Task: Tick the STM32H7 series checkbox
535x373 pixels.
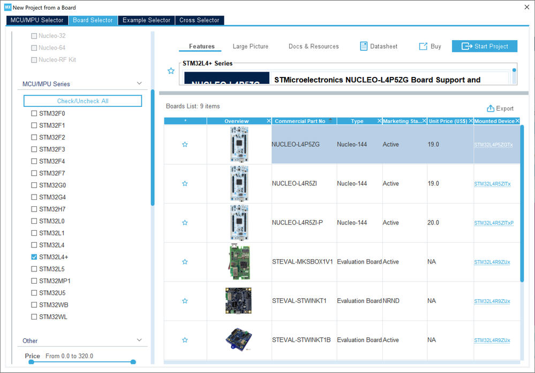Action: (34, 209)
